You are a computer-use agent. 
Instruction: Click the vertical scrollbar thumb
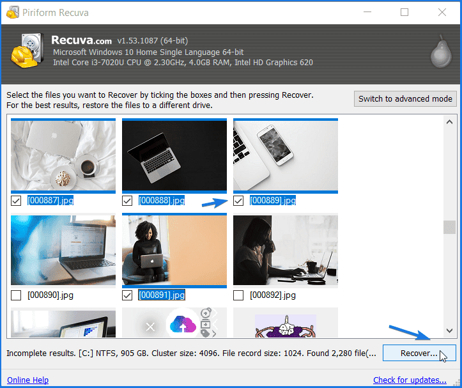coord(449,228)
